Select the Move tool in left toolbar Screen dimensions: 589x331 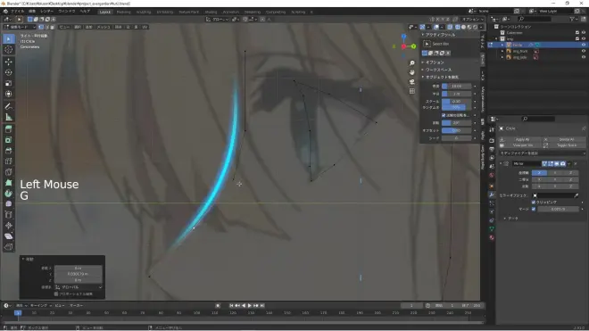click(x=9, y=62)
